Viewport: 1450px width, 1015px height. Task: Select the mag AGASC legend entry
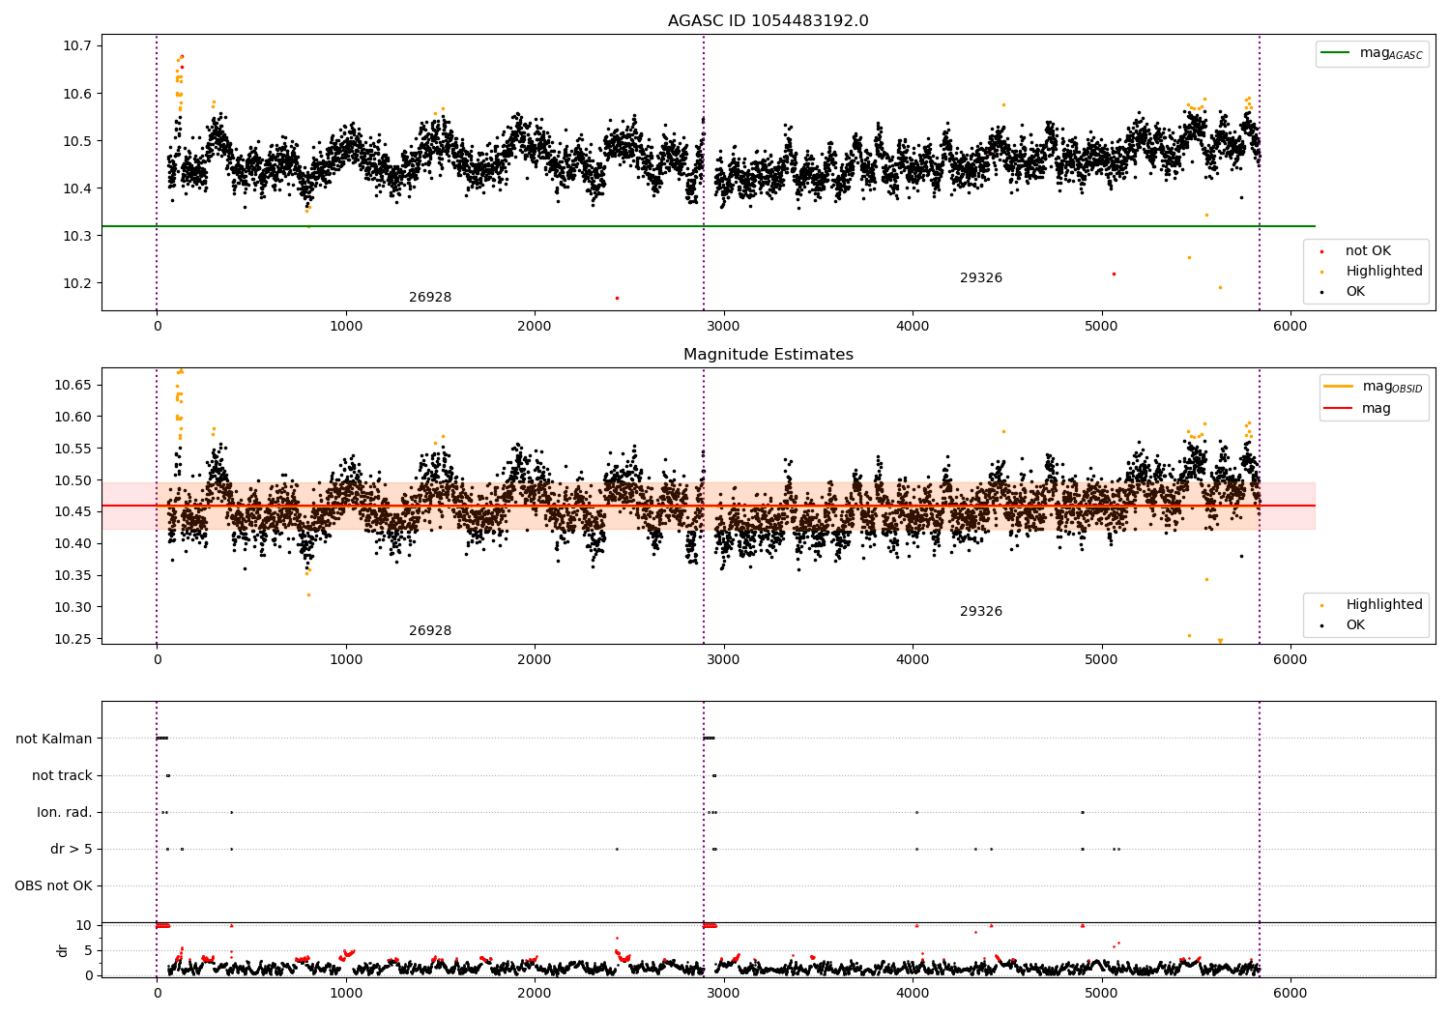(x=1372, y=53)
